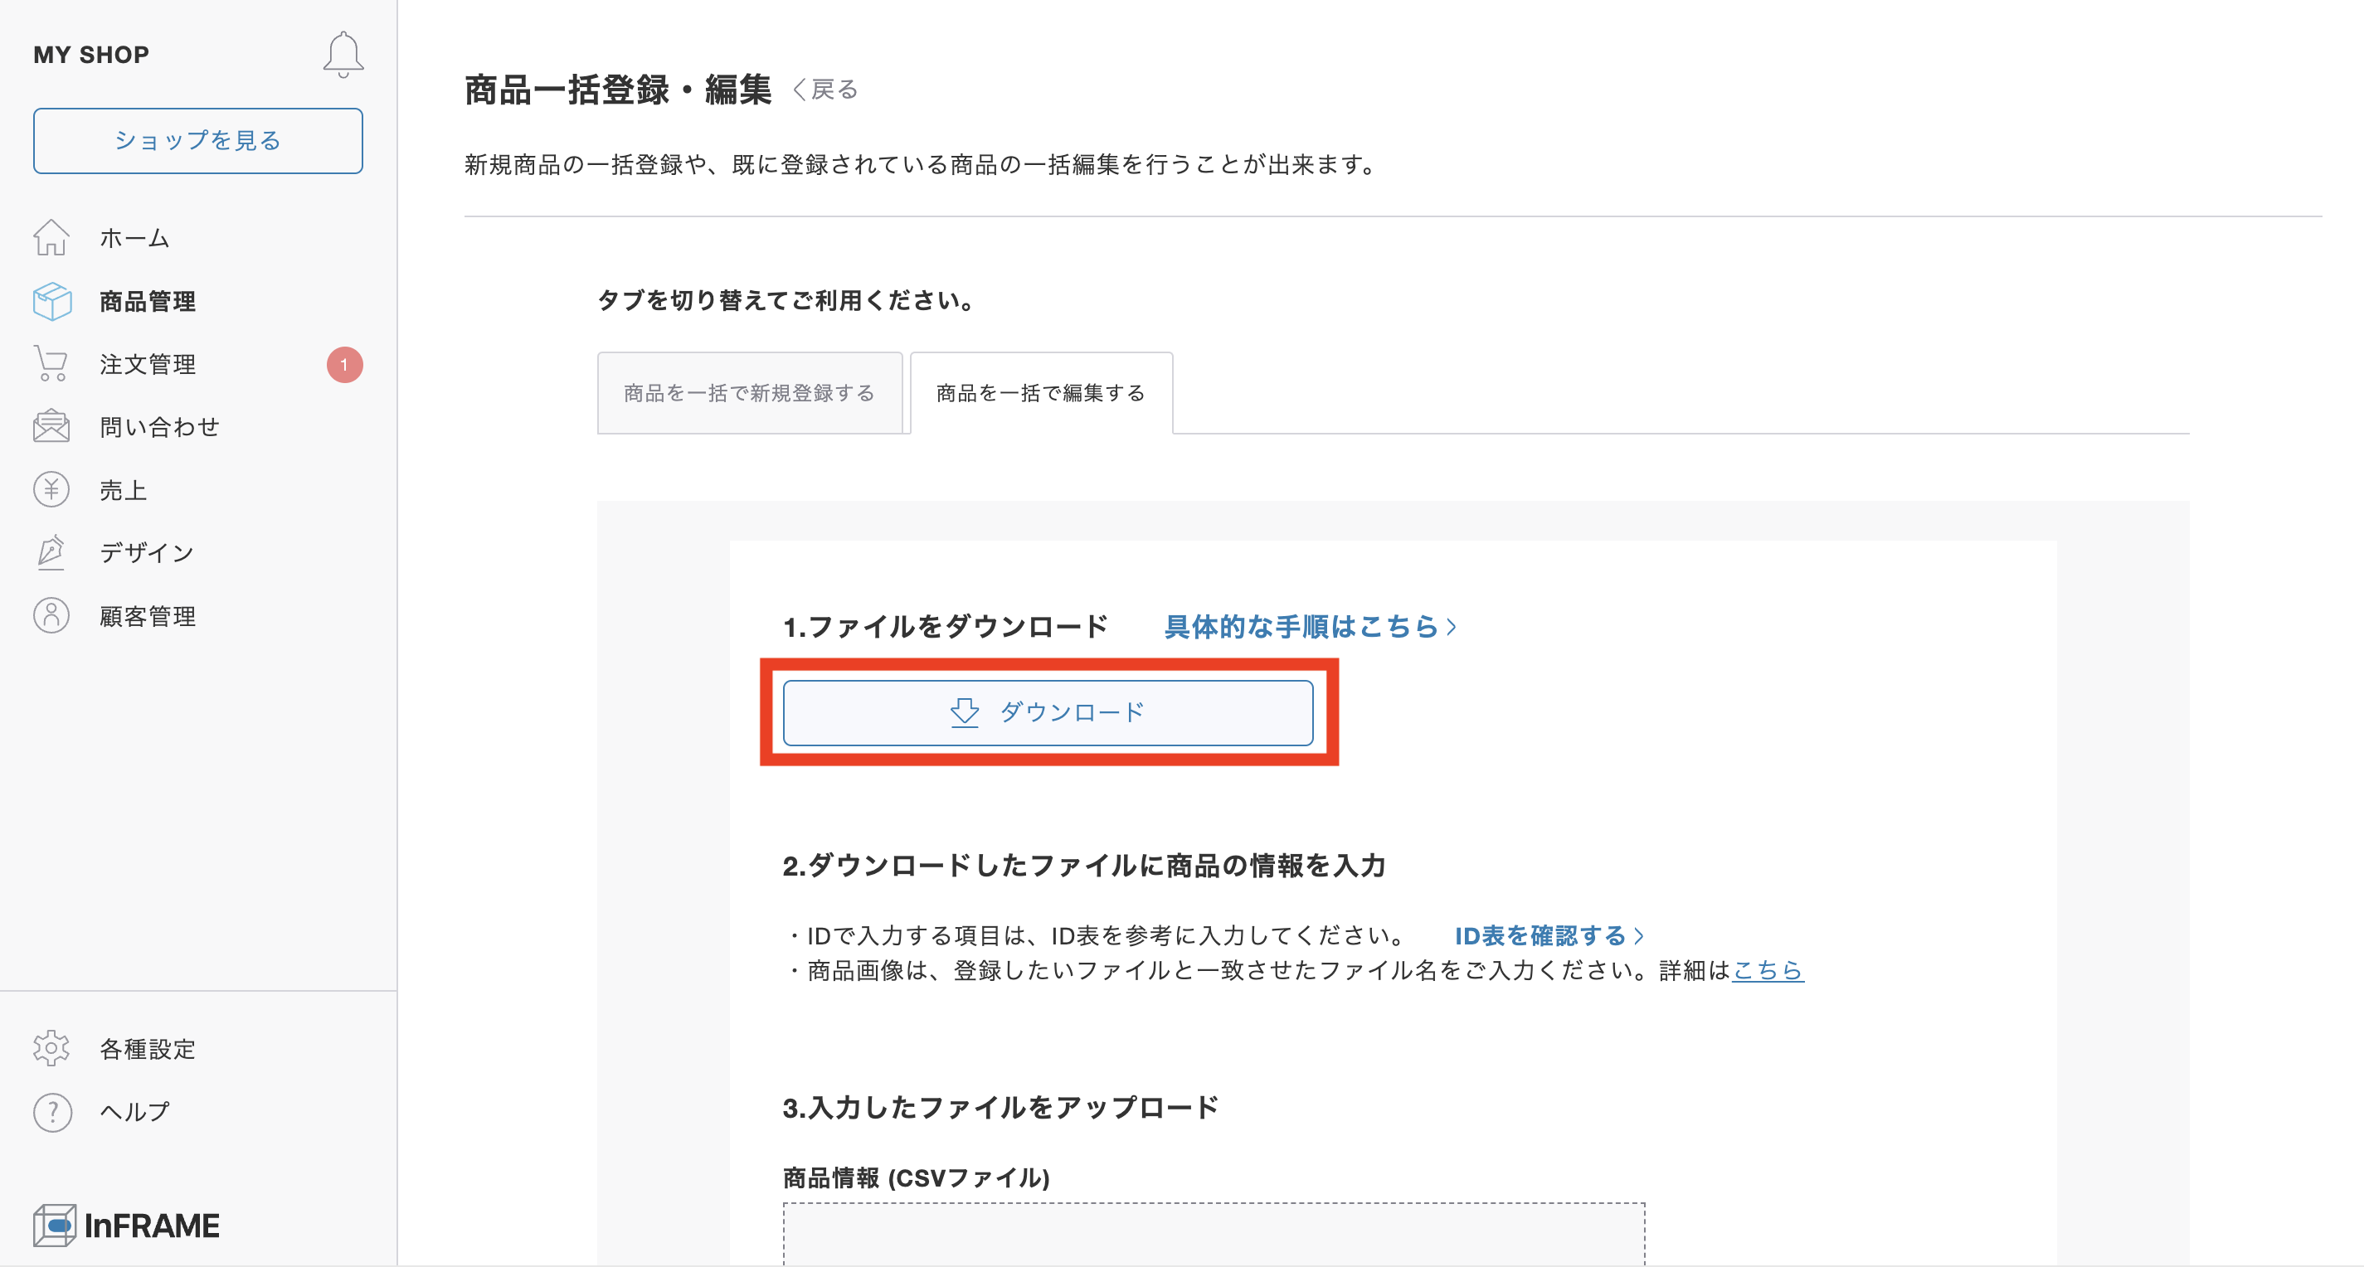Open notifications via the bell icon
Image resolution: width=2364 pixels, height=1267 pixels.
(x=344, y=54)
